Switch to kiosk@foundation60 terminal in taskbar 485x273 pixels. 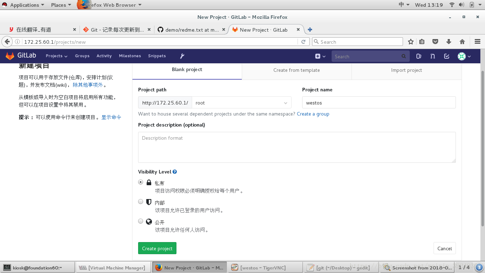tap(38, 267)
